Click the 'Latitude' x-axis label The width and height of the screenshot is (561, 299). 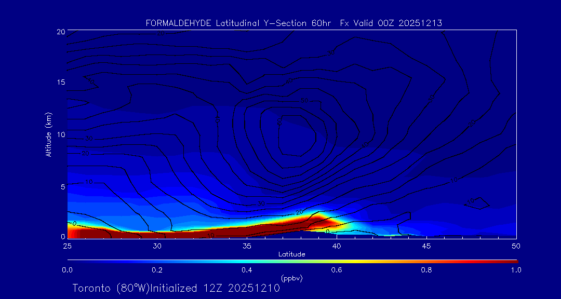coord(291,254)
